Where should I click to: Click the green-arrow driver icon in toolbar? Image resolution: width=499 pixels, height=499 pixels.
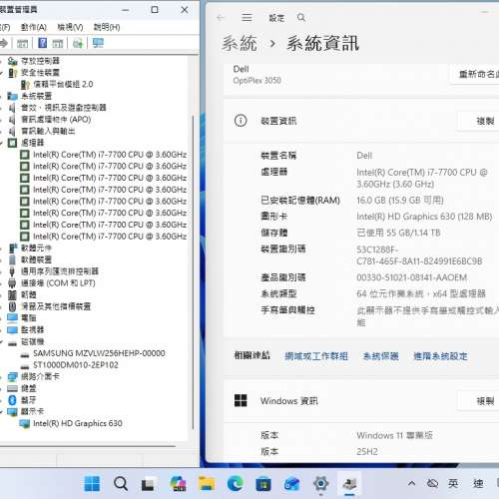[x=78, y=43]
